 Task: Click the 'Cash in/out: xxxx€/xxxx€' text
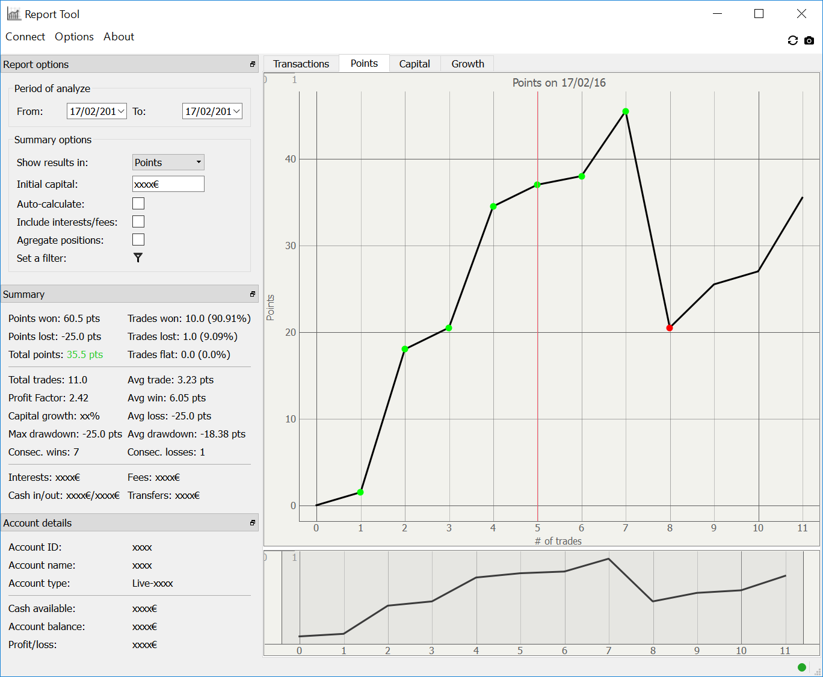(64, 495)
